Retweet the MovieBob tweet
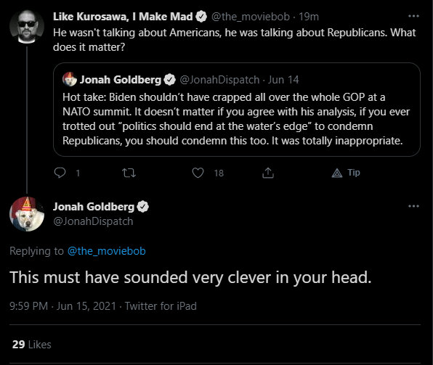433x365 pixels. (129, 173)
